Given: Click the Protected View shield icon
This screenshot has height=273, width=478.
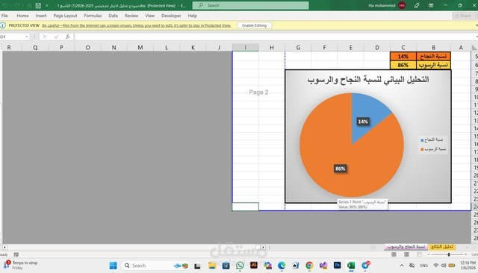Looking at the screenshot, I should click(x=3, y=25).
